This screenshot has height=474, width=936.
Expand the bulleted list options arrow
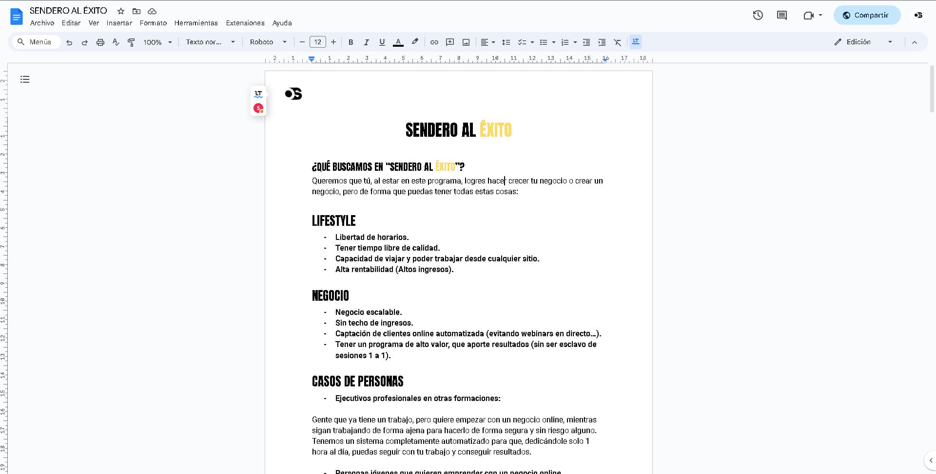554,42
